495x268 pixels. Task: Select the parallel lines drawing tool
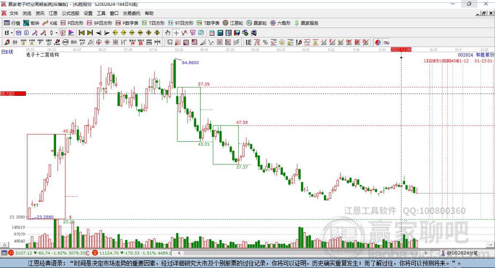pyautogui.click(x=236, y=43)
